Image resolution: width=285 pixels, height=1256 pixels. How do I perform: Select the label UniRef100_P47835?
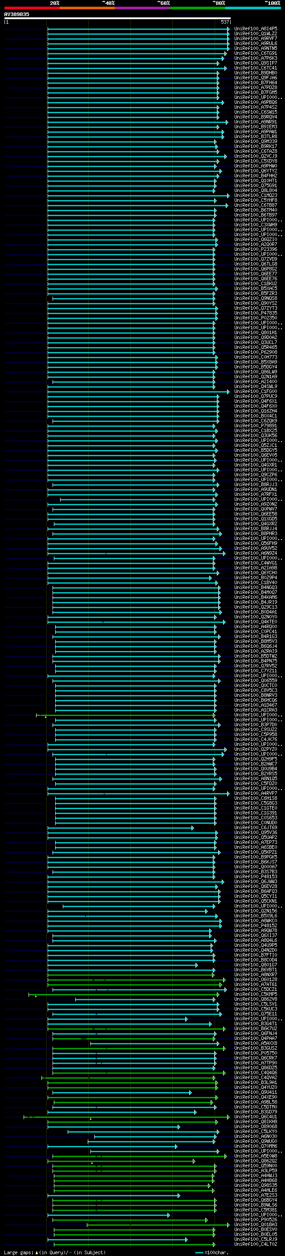coord(256,313)
